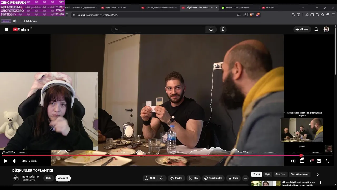Open the account avatar menu
Image resolution: width=337 pixels, height=190 pixels.
tap(326, 29)
